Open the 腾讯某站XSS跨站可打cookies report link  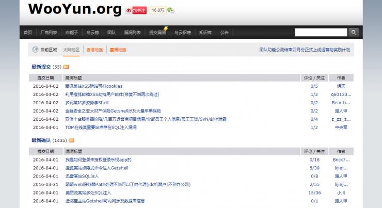coord(93,86)
